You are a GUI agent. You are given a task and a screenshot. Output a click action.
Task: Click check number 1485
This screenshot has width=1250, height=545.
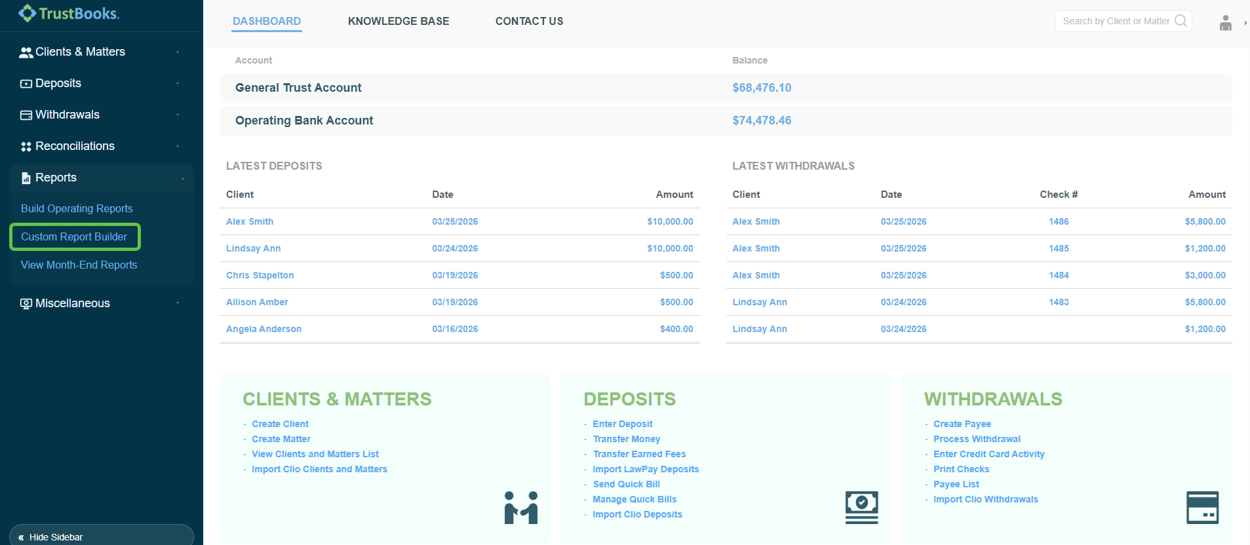click(1059, 248)
